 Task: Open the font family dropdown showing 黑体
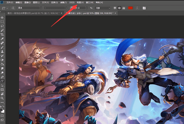pyautogui.click(x=30, y=8)
